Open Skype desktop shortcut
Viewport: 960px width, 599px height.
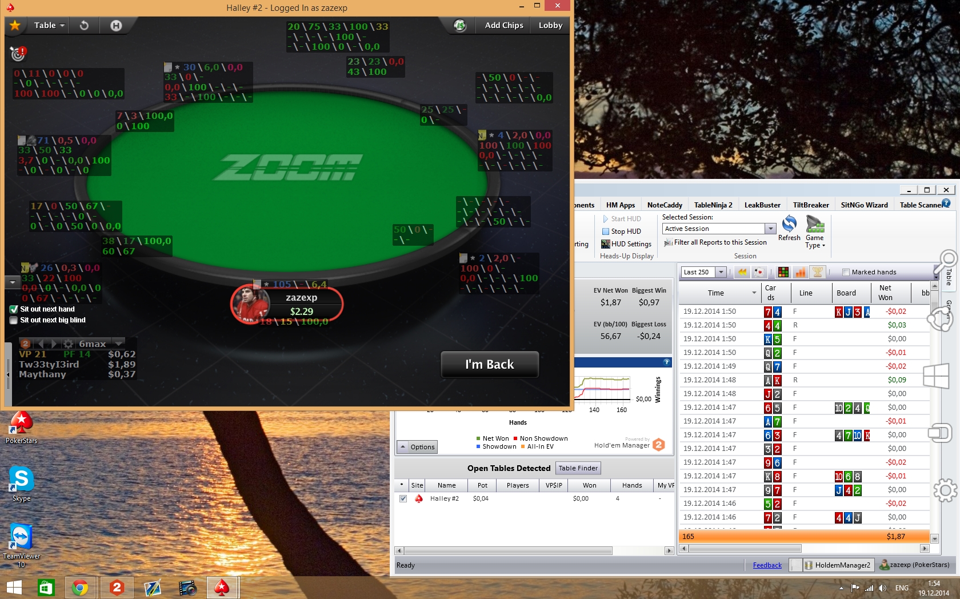pyautogui.click(x=21, y=484)
